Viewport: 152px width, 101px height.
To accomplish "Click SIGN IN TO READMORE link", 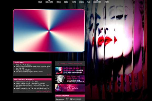I will click(x=44, y=91).
